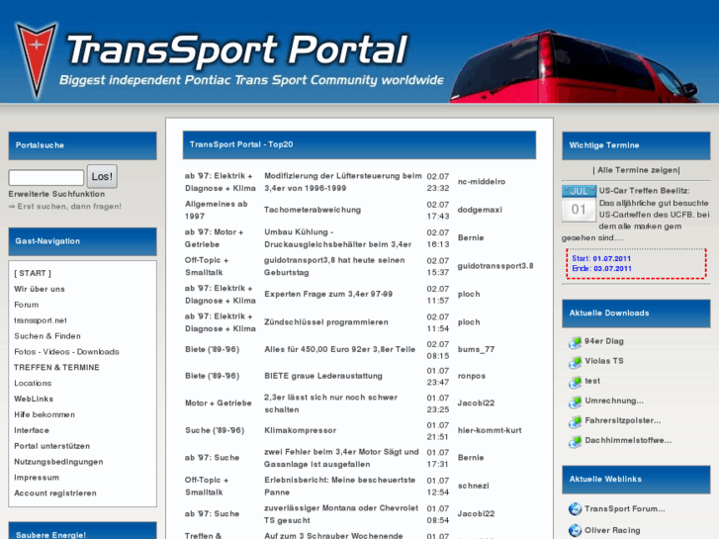Open topic zuverlässiger Montana oder Chevrolet
The height and width of the screenshot is (539, 719).
click(341, 514)
